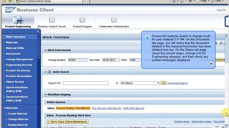Open Product Structures in the sidebar
The height and width of the screenshot is (128, 229).
pos(18,70)
